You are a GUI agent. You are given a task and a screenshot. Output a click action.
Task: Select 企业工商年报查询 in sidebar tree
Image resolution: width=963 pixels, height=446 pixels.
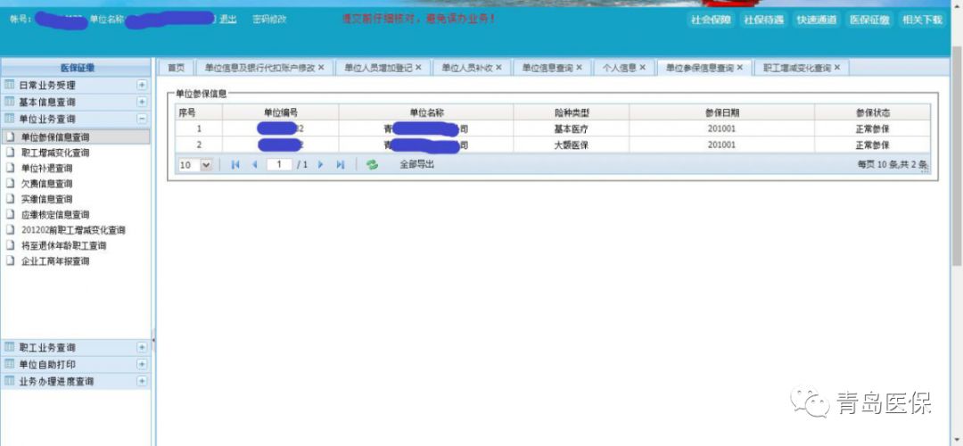click(x=55, y=261)
